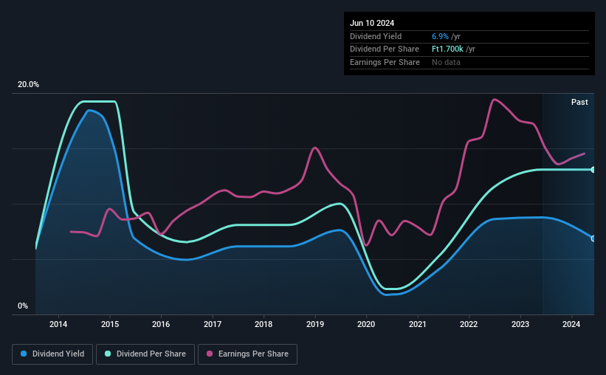This screenshot has width=606, height=375.
Task: Click the blue Dividend Yield legend dot
Action: pos(24,354)
